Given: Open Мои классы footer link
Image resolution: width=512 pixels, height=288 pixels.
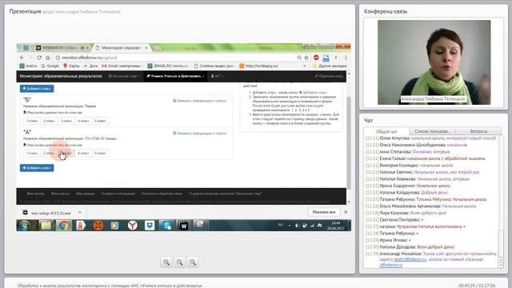Looking at the screenshot, I should point(60,194).
